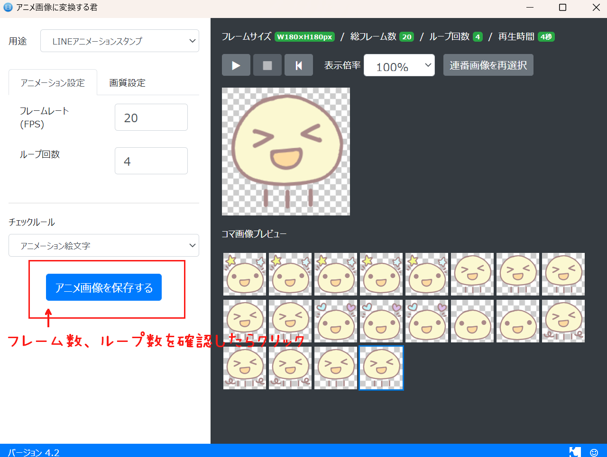Select the アニメーション設定 tab

[x=52, y=81]
